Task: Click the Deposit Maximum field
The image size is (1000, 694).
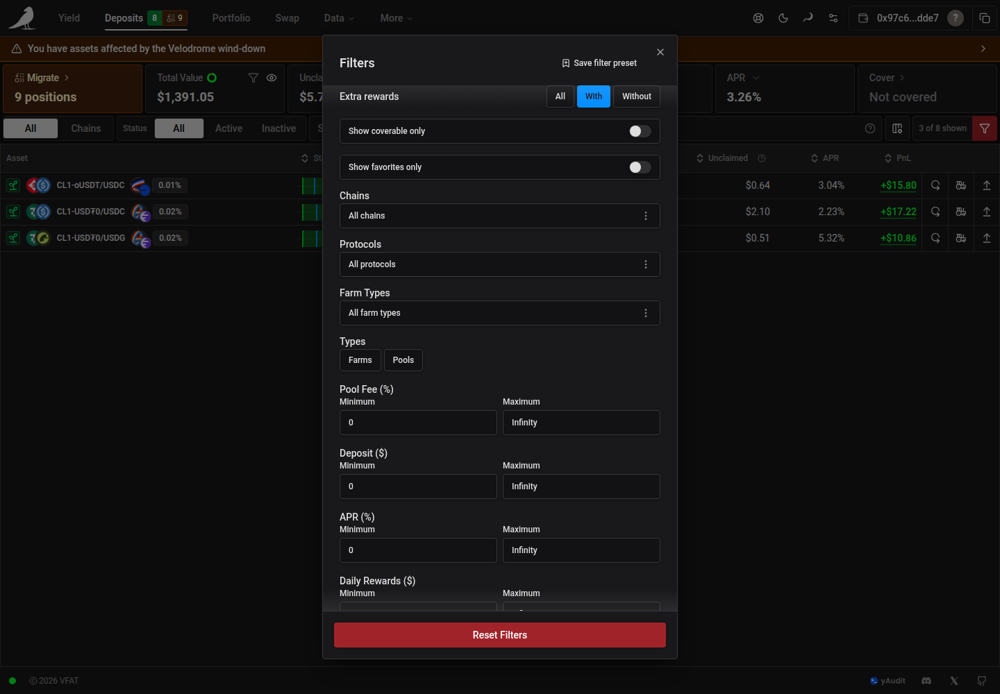Action: pyautogui.click(x=581, y=486)
